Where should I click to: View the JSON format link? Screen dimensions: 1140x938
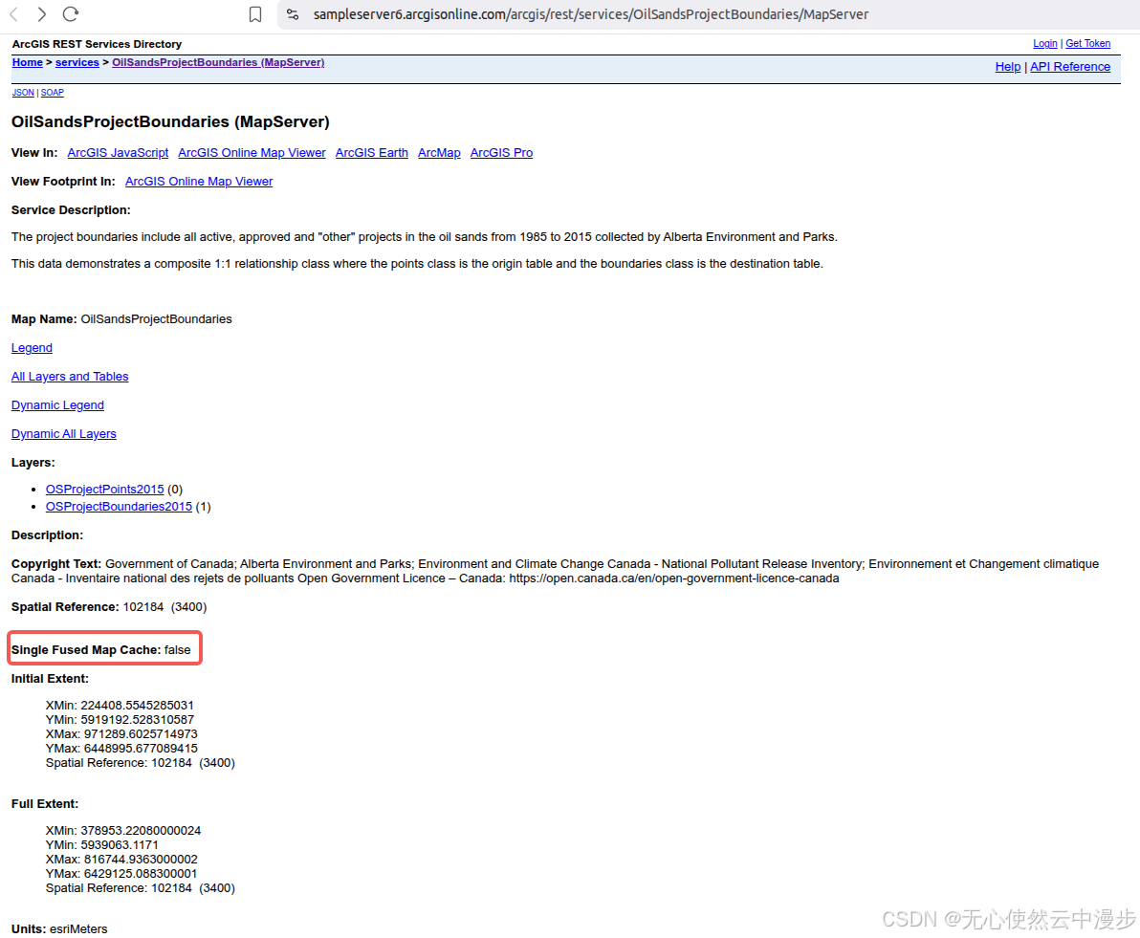[23, 93]
